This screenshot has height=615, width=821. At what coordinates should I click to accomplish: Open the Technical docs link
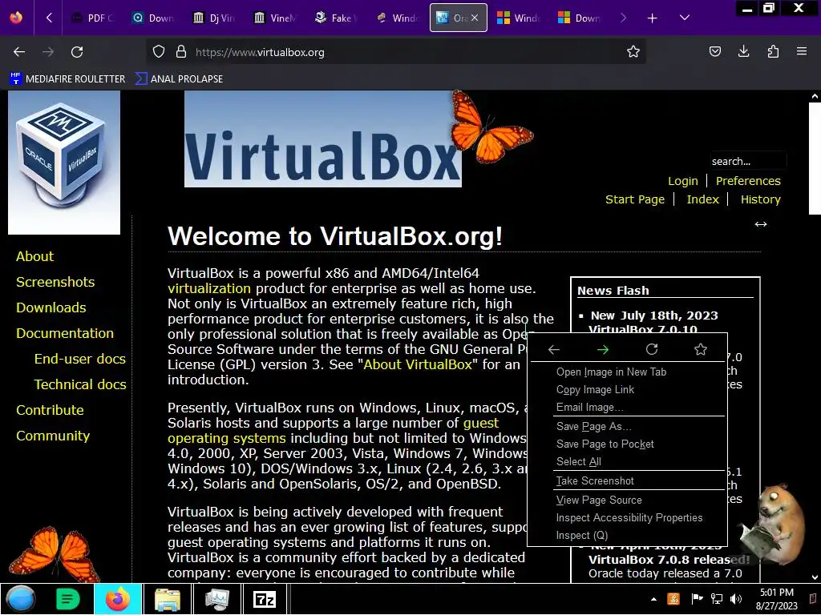coord(80,384)
